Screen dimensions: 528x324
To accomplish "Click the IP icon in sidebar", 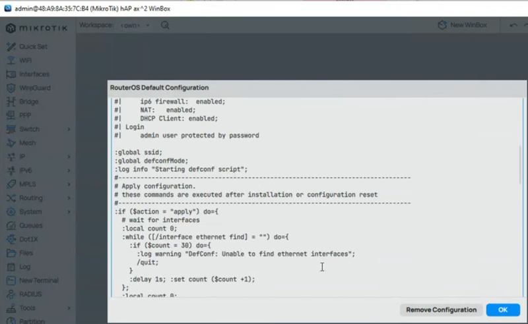I will (11, 157).
